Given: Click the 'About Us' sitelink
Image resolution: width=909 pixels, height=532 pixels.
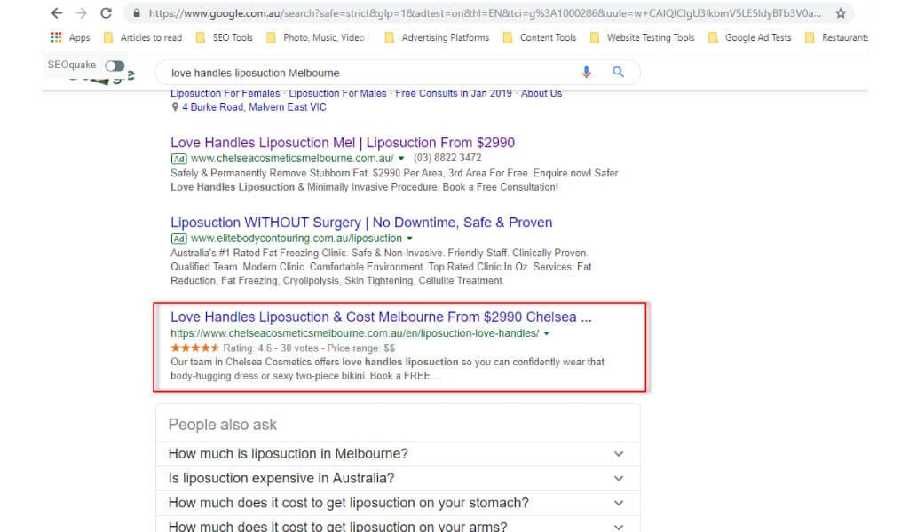Looking at the screenshot, I should [541, 94].
